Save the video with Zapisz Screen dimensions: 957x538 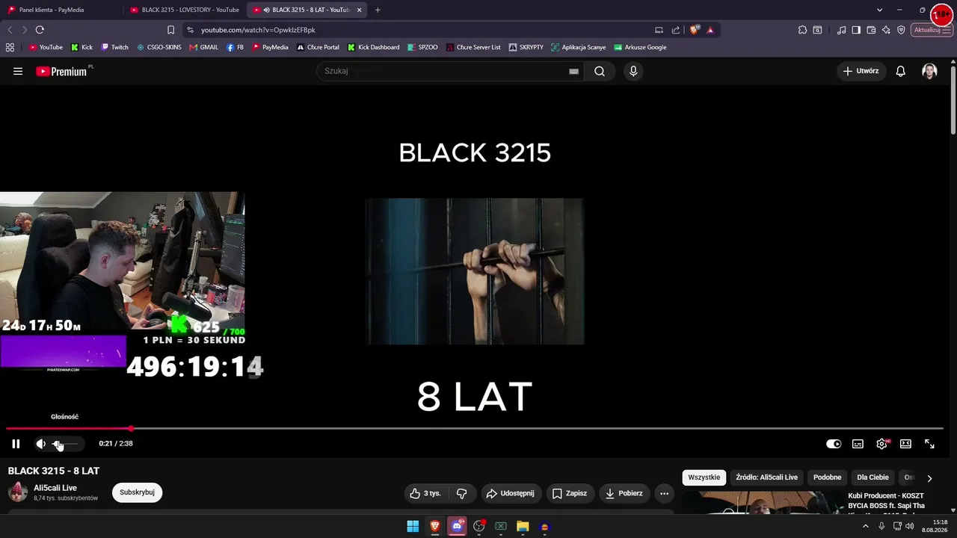click(569, 493)
